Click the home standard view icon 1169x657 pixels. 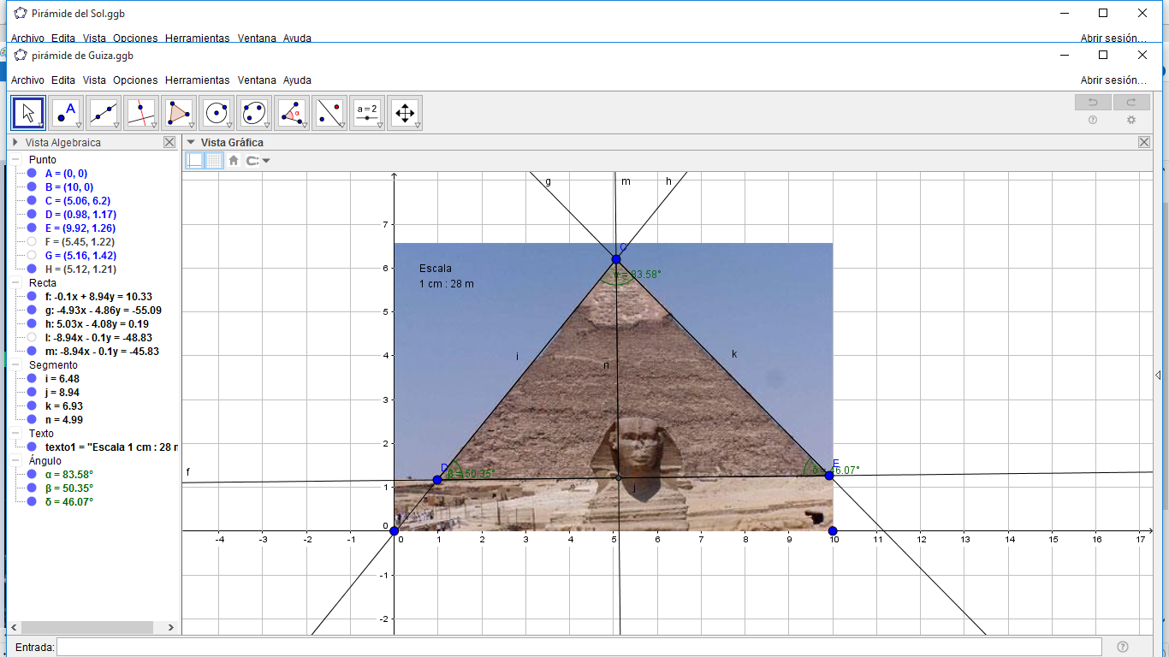233,160
